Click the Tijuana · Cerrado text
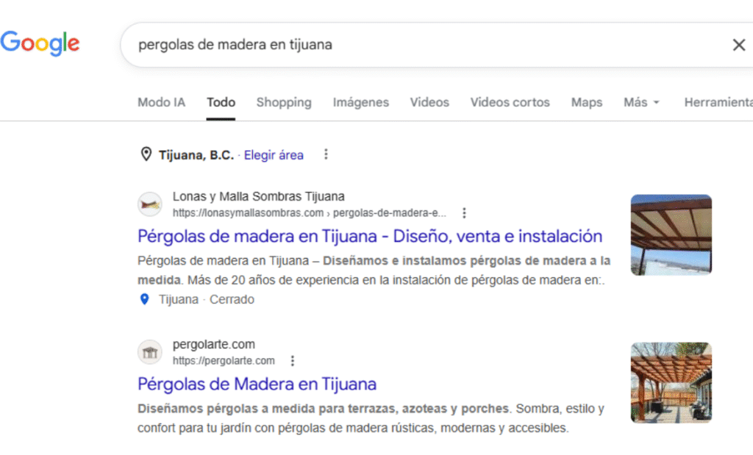The width and height of the screenshot is (753, 455). pos(207,299)
